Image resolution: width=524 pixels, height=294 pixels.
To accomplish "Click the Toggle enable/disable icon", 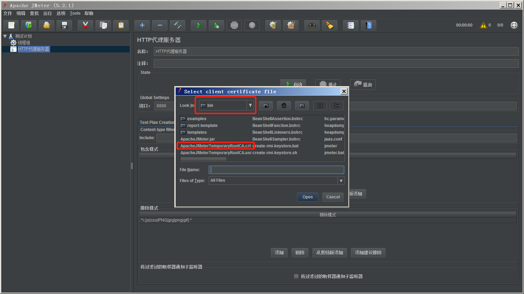I will 177,25.
